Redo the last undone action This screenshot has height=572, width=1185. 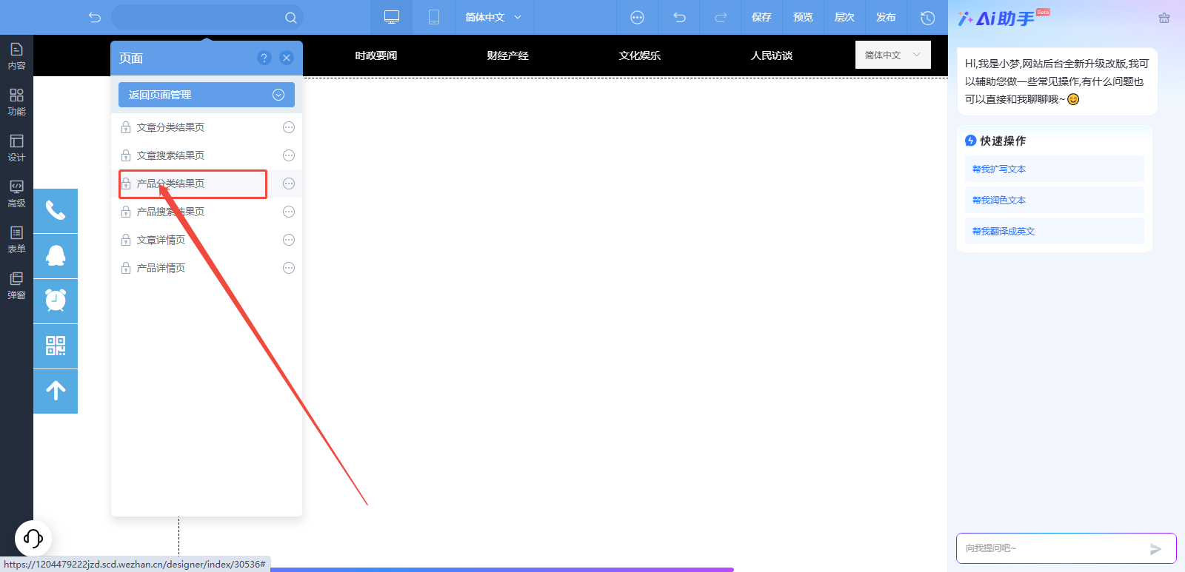point(721,17)
